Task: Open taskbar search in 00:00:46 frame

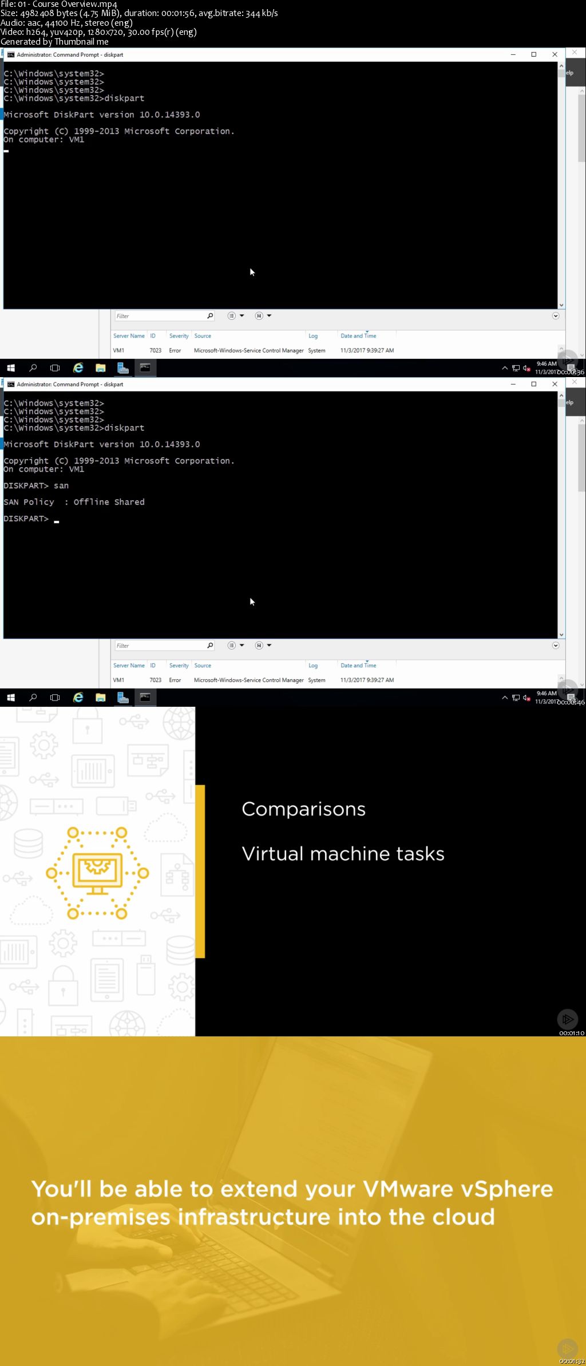Action: click(33, 698)
